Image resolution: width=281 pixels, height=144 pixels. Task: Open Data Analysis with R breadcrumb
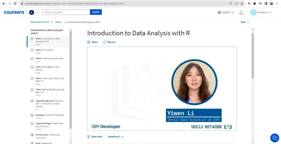coord(40,22)
